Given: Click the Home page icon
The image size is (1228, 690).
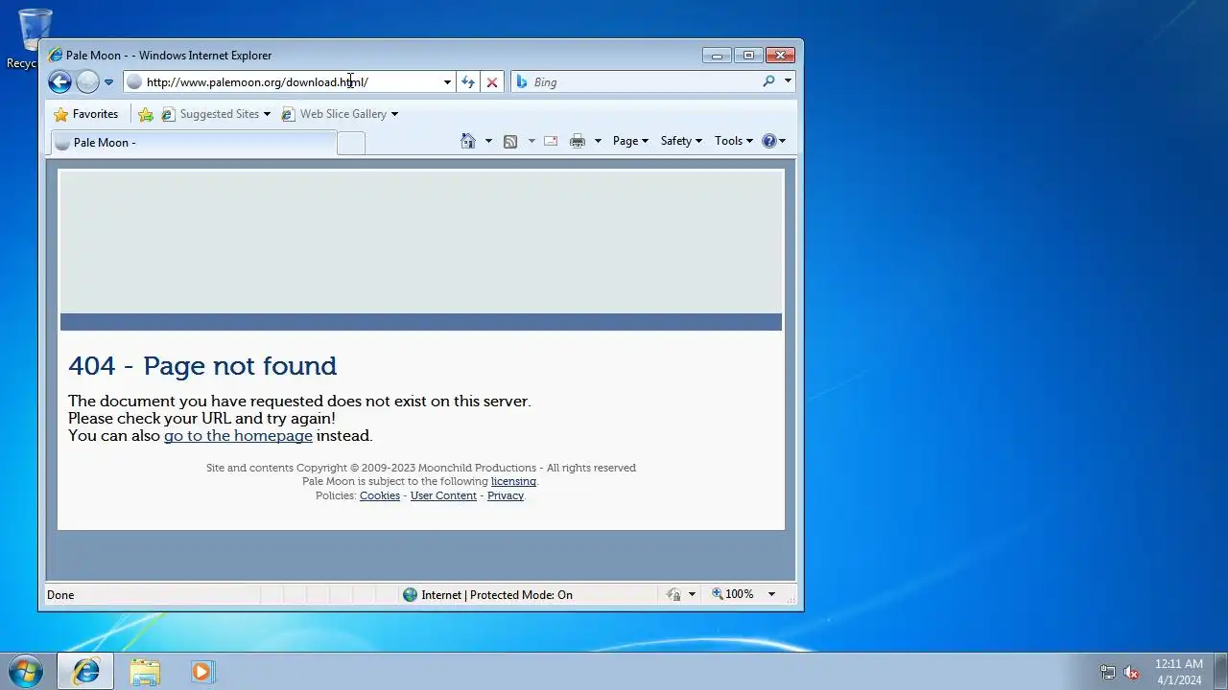Looking at the screenshot, I should click(x=468, y=141).
